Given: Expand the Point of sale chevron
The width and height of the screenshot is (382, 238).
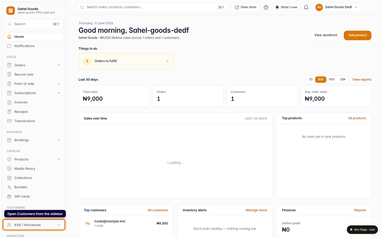Looking at the screenshot, I should (x=59, y=84).
